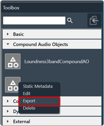104x126 pixels.
Task: Select Export in the context menu
Action: [x=29, y=101]
